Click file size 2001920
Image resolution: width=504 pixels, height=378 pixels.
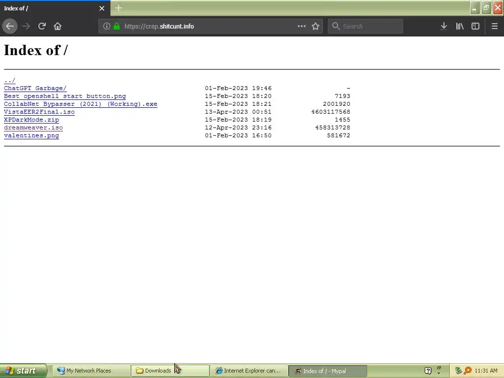click(x=337, y=104)
